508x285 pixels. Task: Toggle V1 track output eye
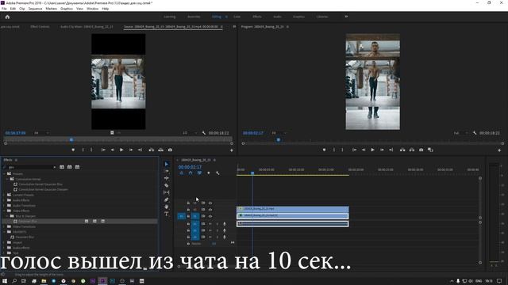point(210,216)
